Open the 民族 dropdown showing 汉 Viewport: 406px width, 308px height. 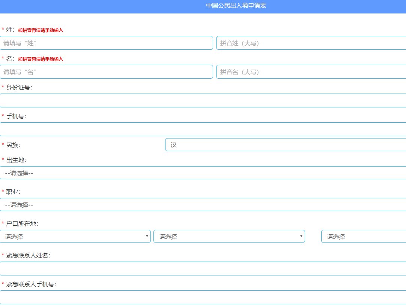click(285, 145)
